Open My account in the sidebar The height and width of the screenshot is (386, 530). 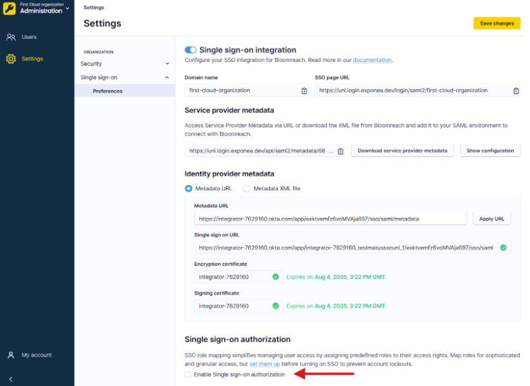click(x=36, y=355)
